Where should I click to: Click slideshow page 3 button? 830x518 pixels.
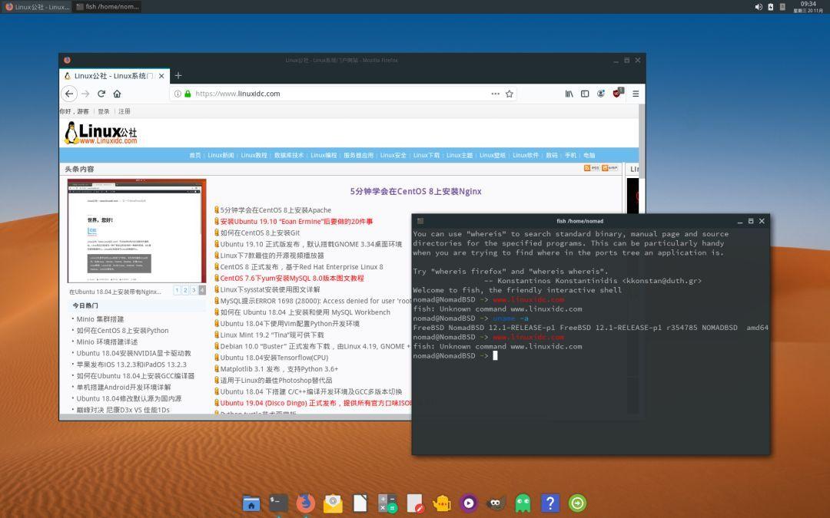tap(194, 290)
